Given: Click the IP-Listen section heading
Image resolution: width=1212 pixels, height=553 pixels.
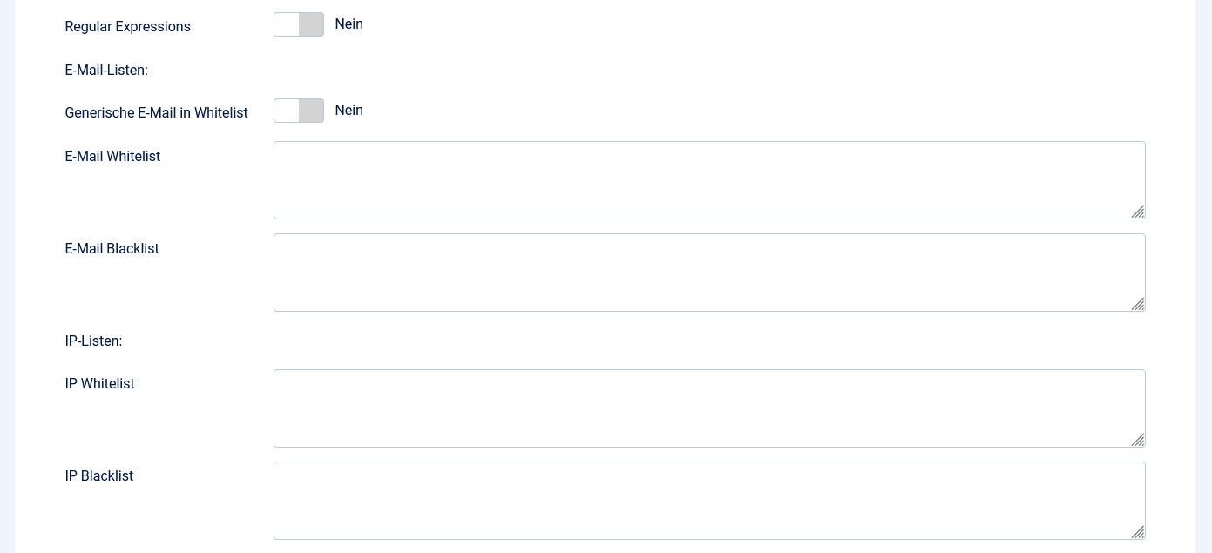Looking at the screenshot, I should click(93, 341).
